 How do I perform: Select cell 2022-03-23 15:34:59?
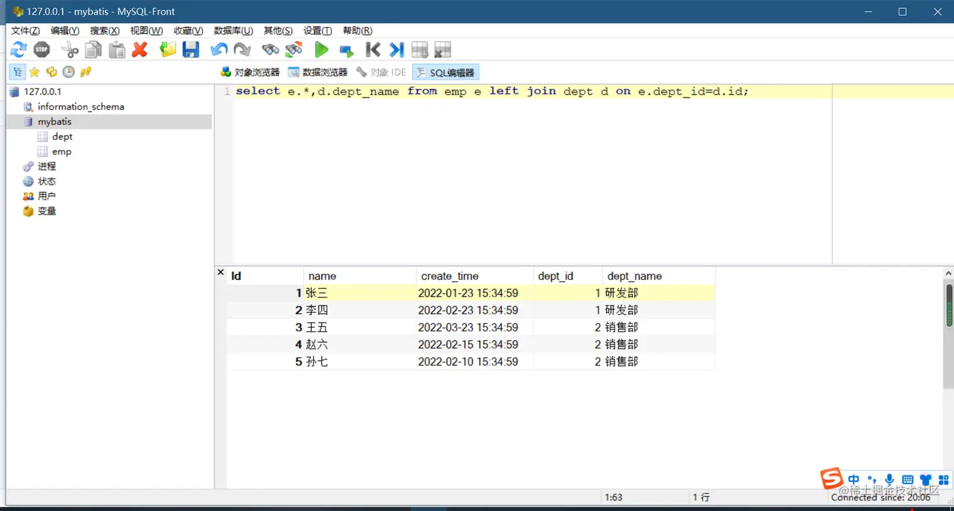pos(475,327)
